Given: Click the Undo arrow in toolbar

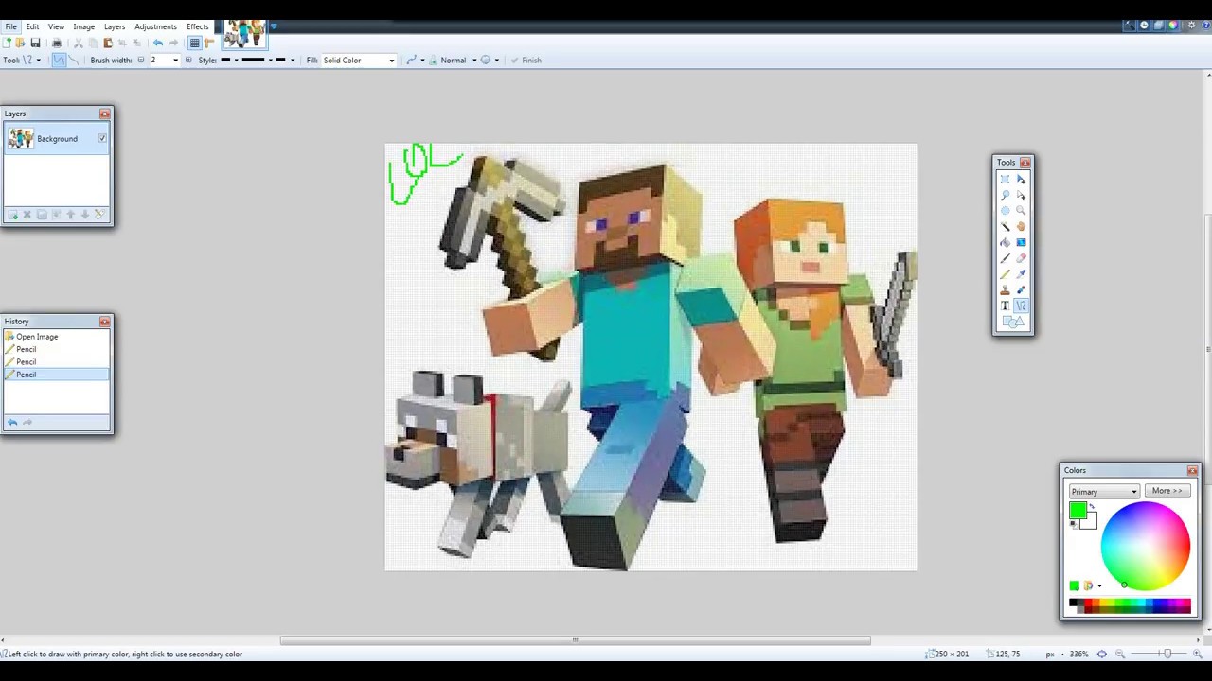Looking at the screenshot, I should click(x=158, y=43).
